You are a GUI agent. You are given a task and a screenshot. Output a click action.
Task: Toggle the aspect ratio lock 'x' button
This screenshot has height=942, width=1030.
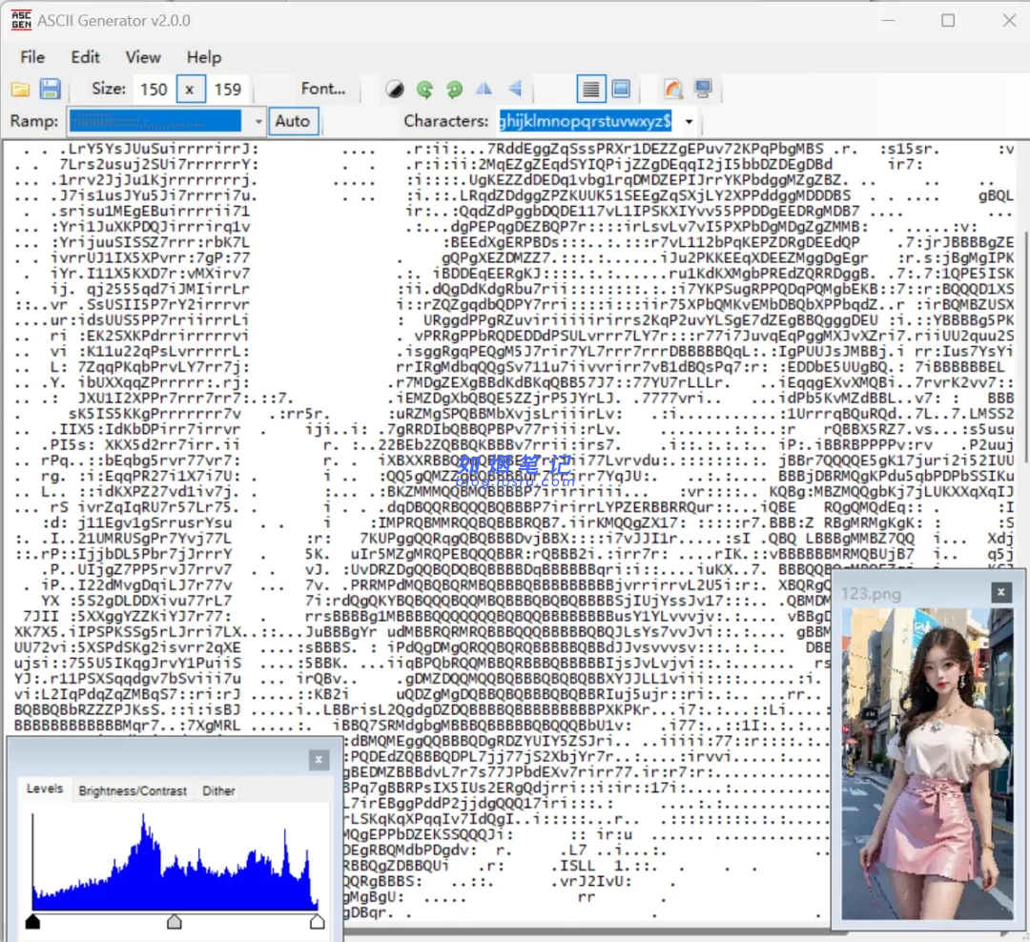(190, 90)
